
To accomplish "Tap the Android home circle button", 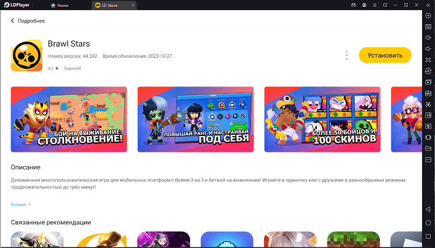I will pos(428,223).
